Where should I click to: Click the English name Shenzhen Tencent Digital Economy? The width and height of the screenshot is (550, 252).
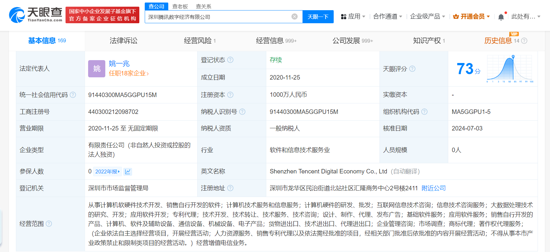329,171
